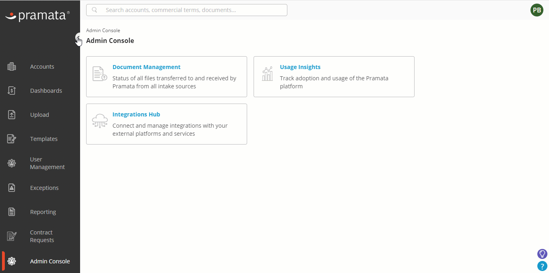Image resolution: width=549 pixels, height=273 pixels.
Task: Click the Templates pencil-document icon
Action: point(12,139)
